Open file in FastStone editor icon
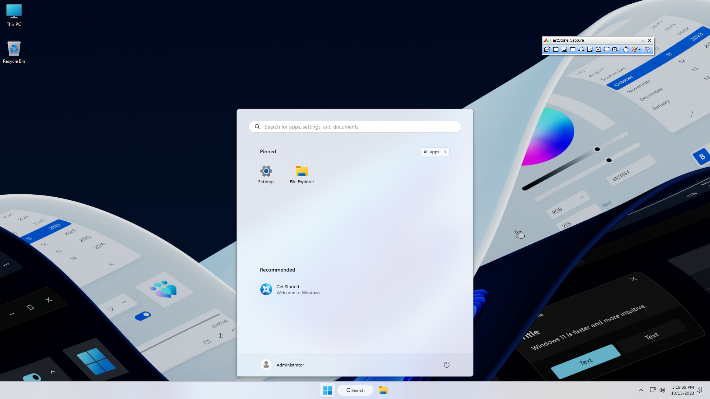Screen dimensions: 710x399 (547, 49)
